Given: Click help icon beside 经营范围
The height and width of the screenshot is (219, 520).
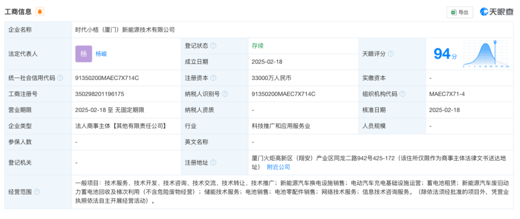Looking at the screenshot, I should (37, 192).
